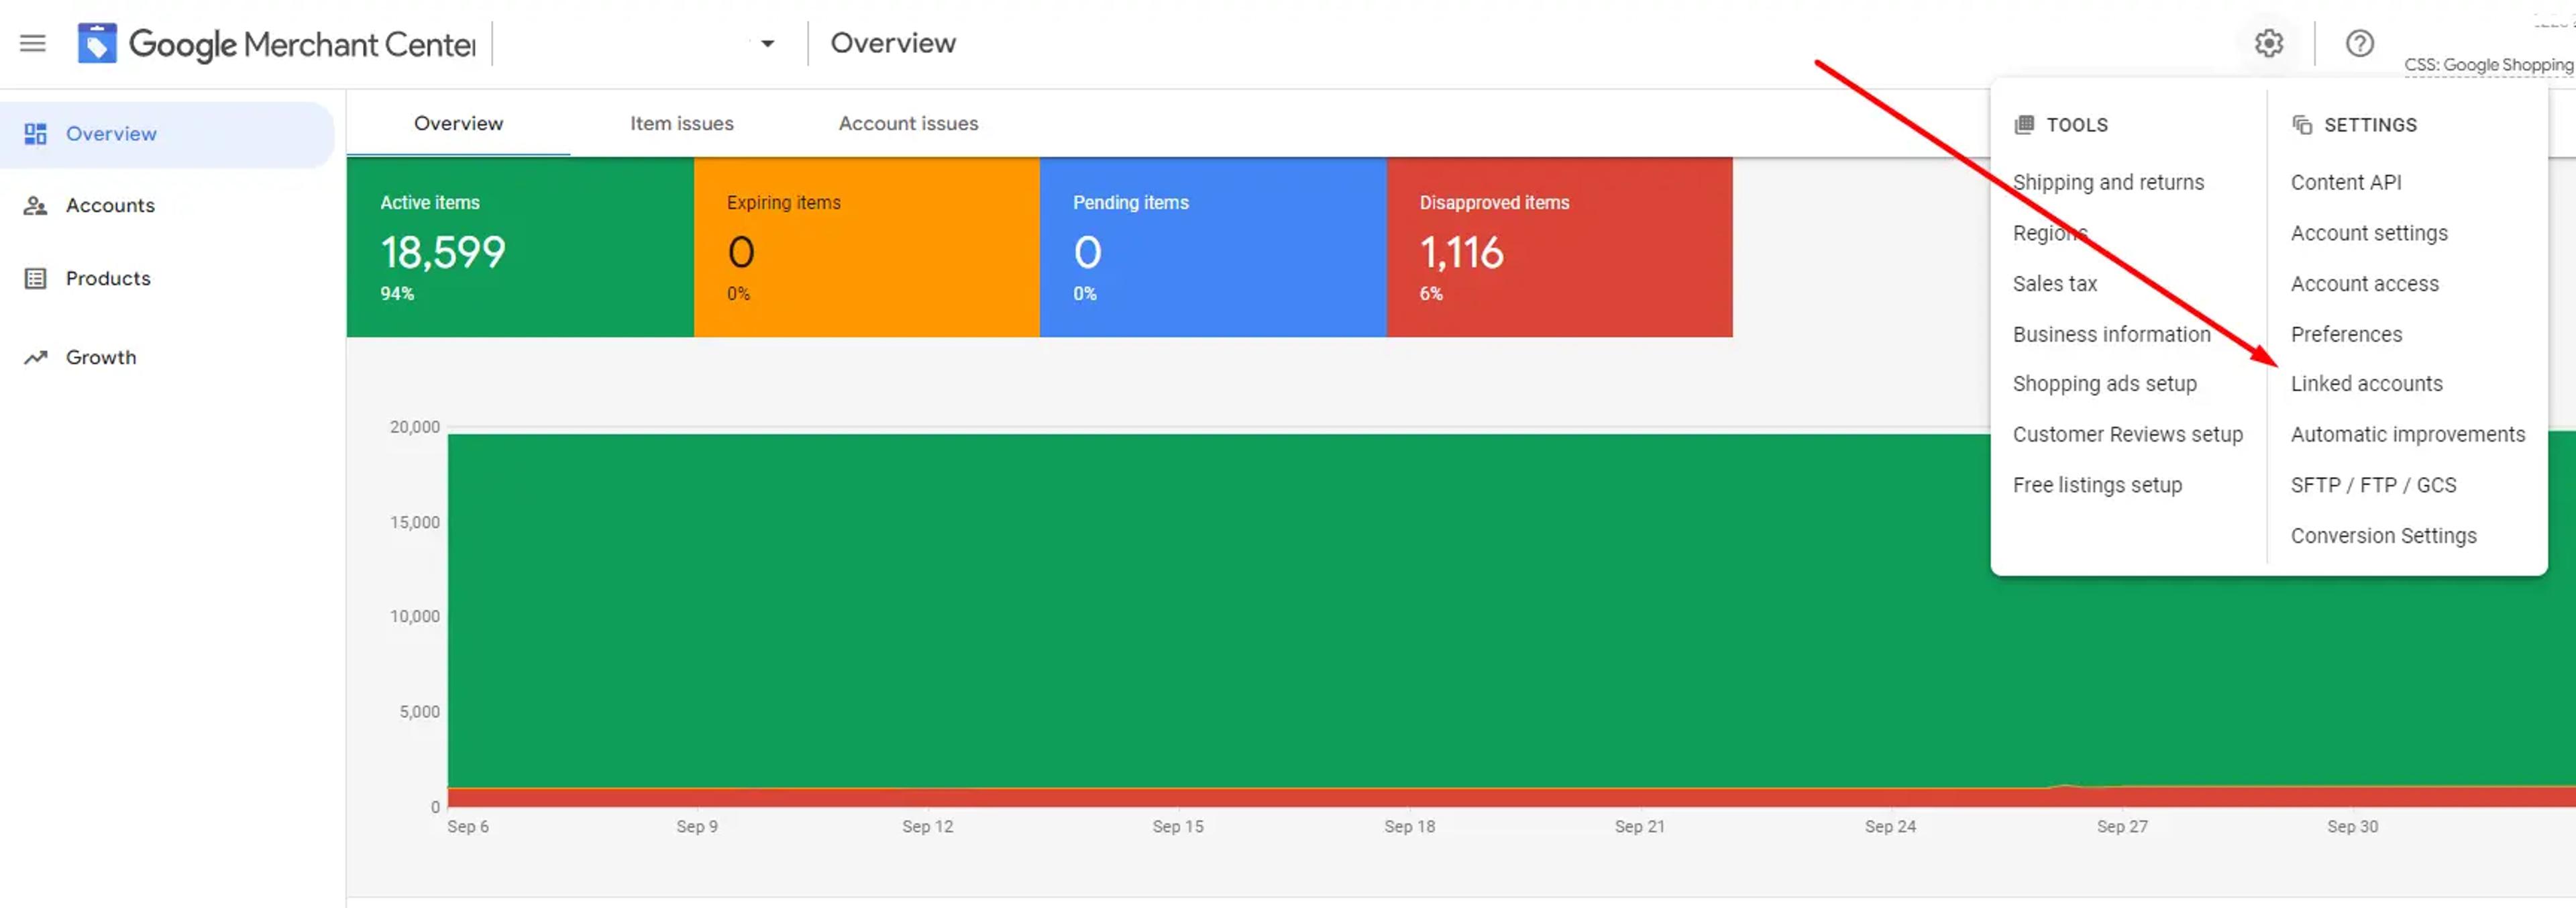Select Linked accounts in settings menu
Screen dimensions: 2576x908
pos(2366,384)
